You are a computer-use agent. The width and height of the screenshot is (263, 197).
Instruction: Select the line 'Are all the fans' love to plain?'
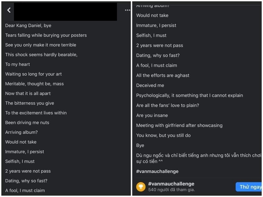pyautogui.click(x=168, y=105)
